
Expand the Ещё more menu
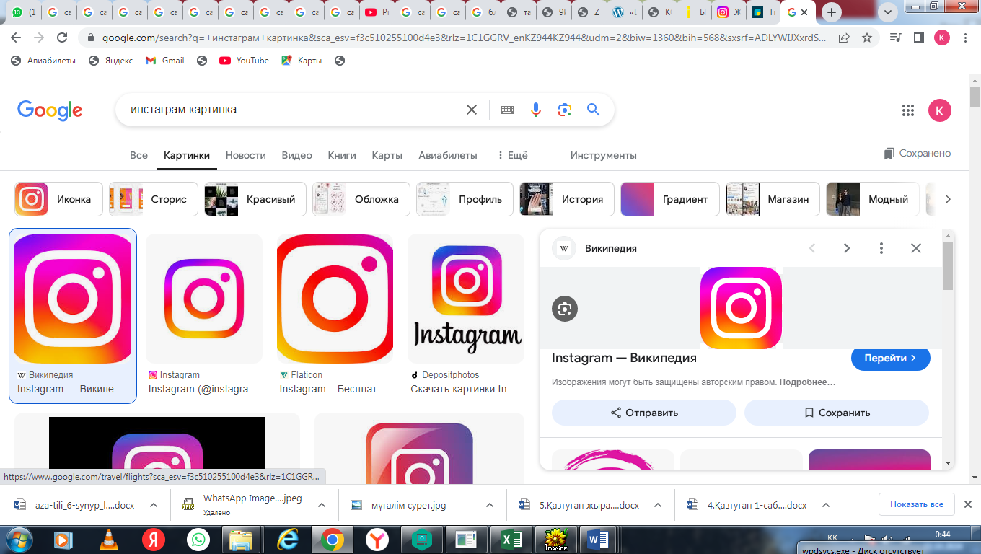[x=512, y=155]
